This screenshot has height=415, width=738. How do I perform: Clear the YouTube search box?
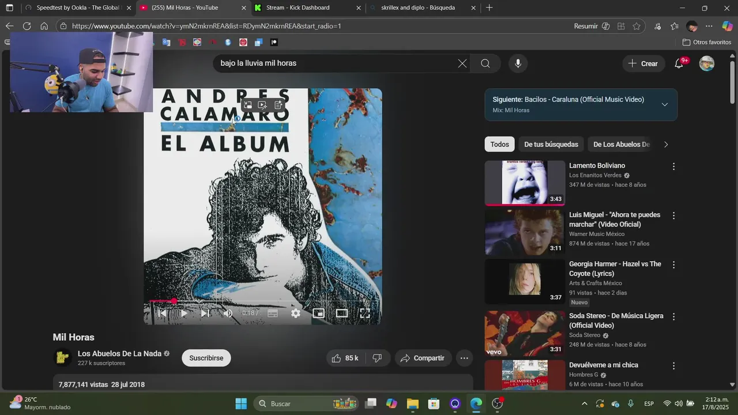click(462, 63)
